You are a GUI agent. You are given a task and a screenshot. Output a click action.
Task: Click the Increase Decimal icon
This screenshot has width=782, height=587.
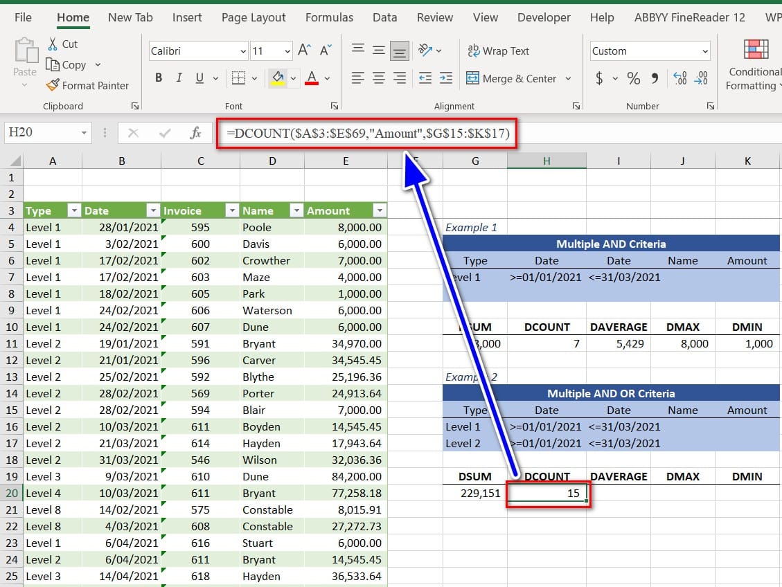tap(679, 78)
